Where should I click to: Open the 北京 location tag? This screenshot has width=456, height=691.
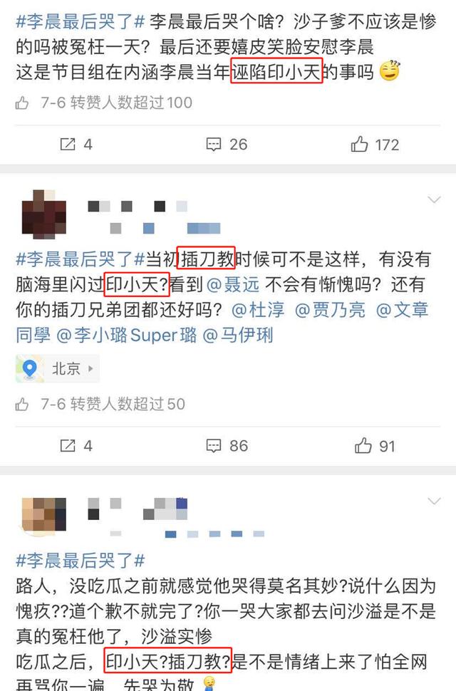(57, 368)
